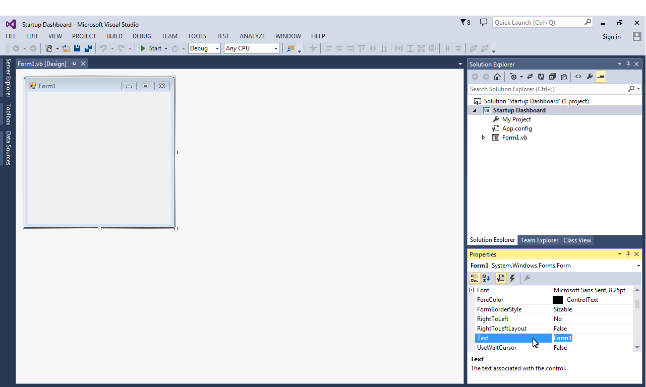Click the New Project toolbar icon
Screen dimensions: 646x387
coord(48,48)
